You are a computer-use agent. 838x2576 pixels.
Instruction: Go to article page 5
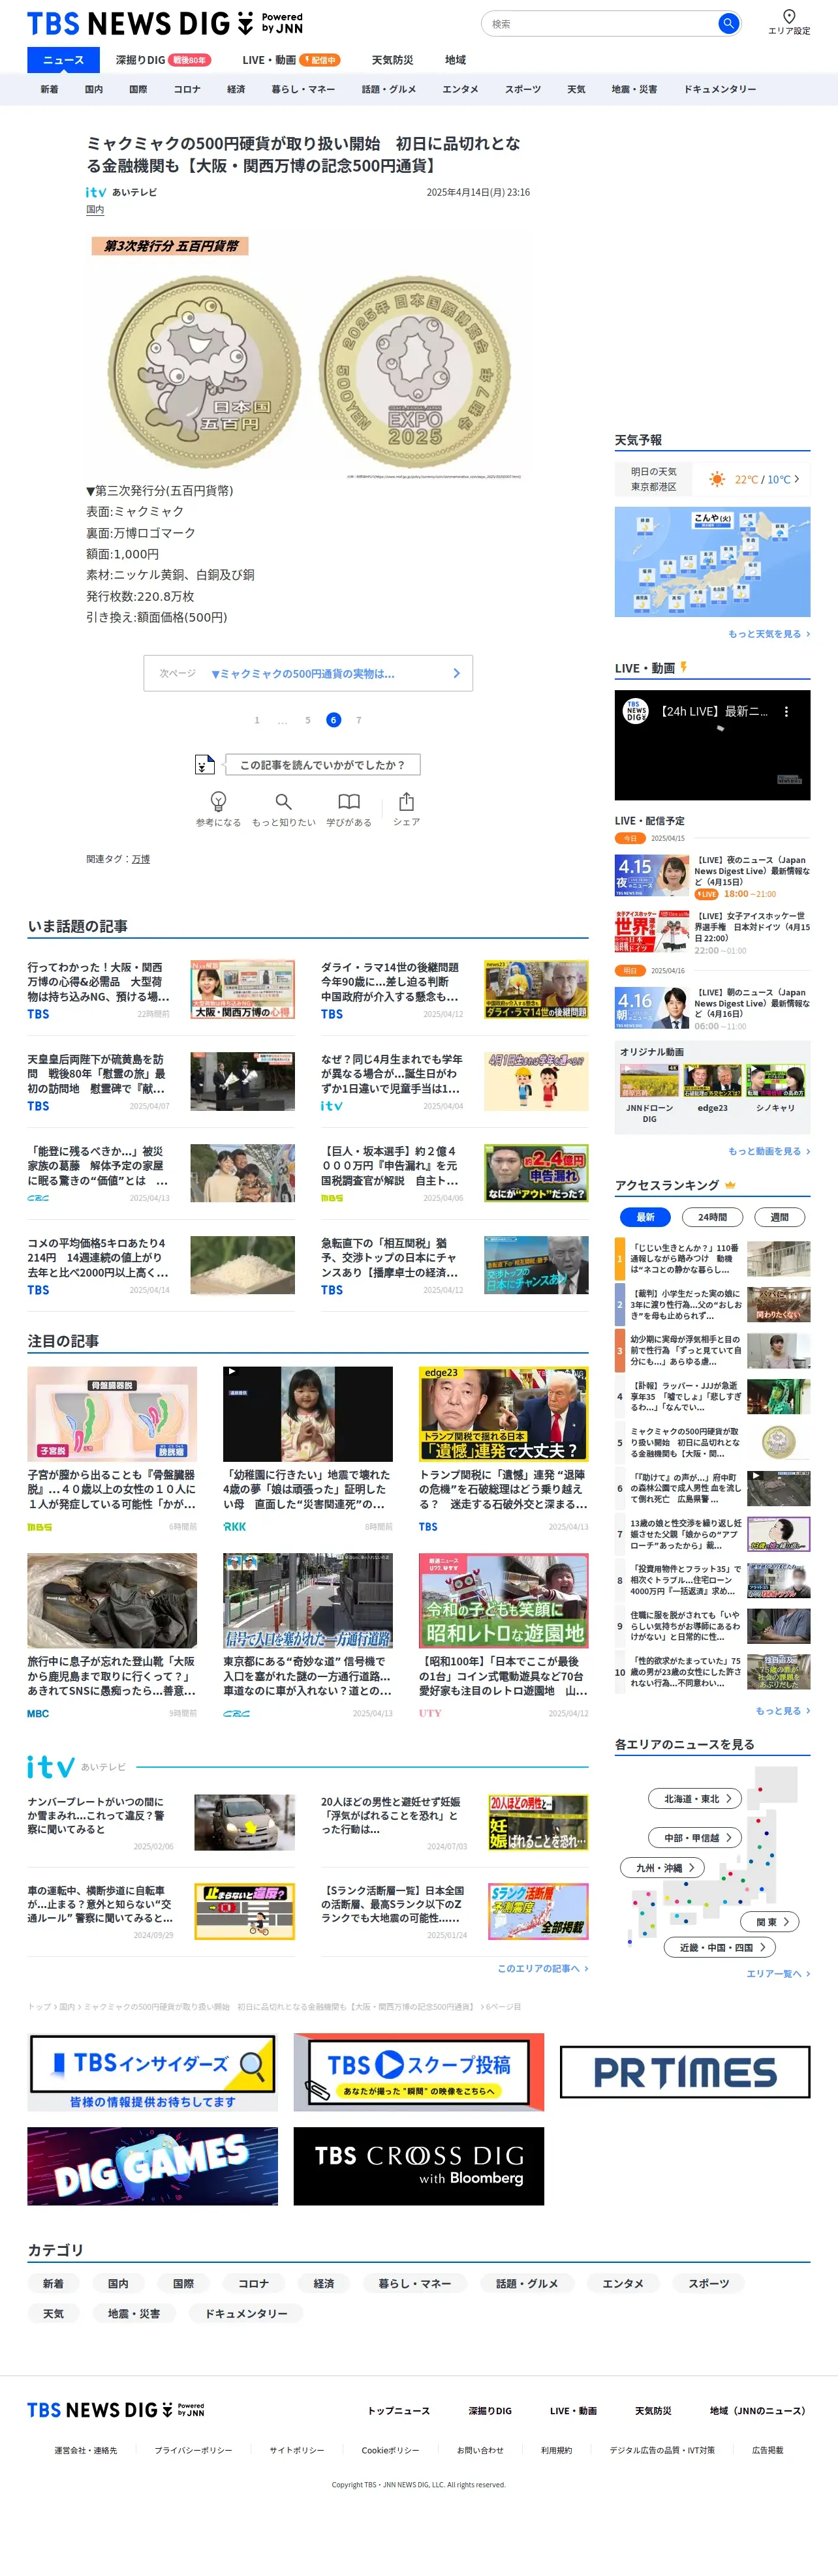click(308, 720)
